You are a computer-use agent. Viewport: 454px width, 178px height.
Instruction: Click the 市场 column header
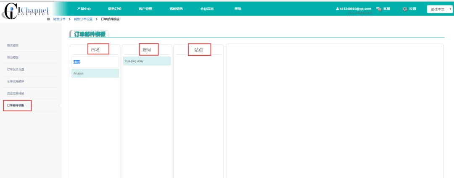95,49
